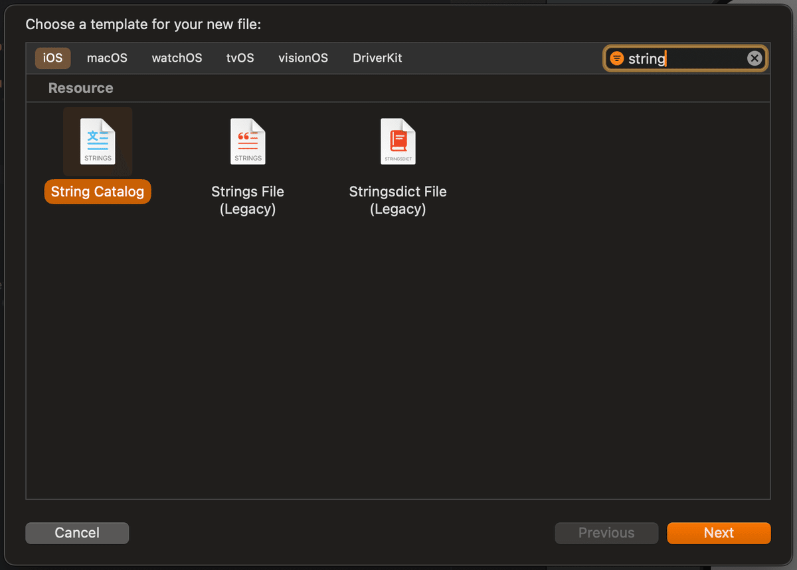Switch to the visionOS platform tab
The image size is (797, 570).
pos(303,58)
